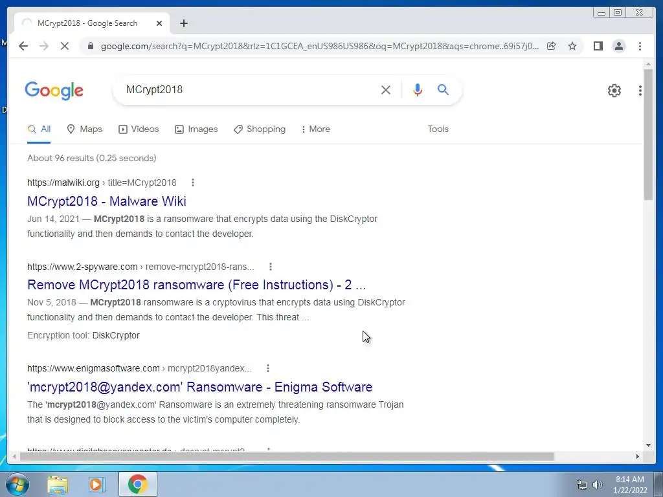Click the Chrome taskbar icon
Viewport: 663px width, 497px height.
click(x=138, y=484)
